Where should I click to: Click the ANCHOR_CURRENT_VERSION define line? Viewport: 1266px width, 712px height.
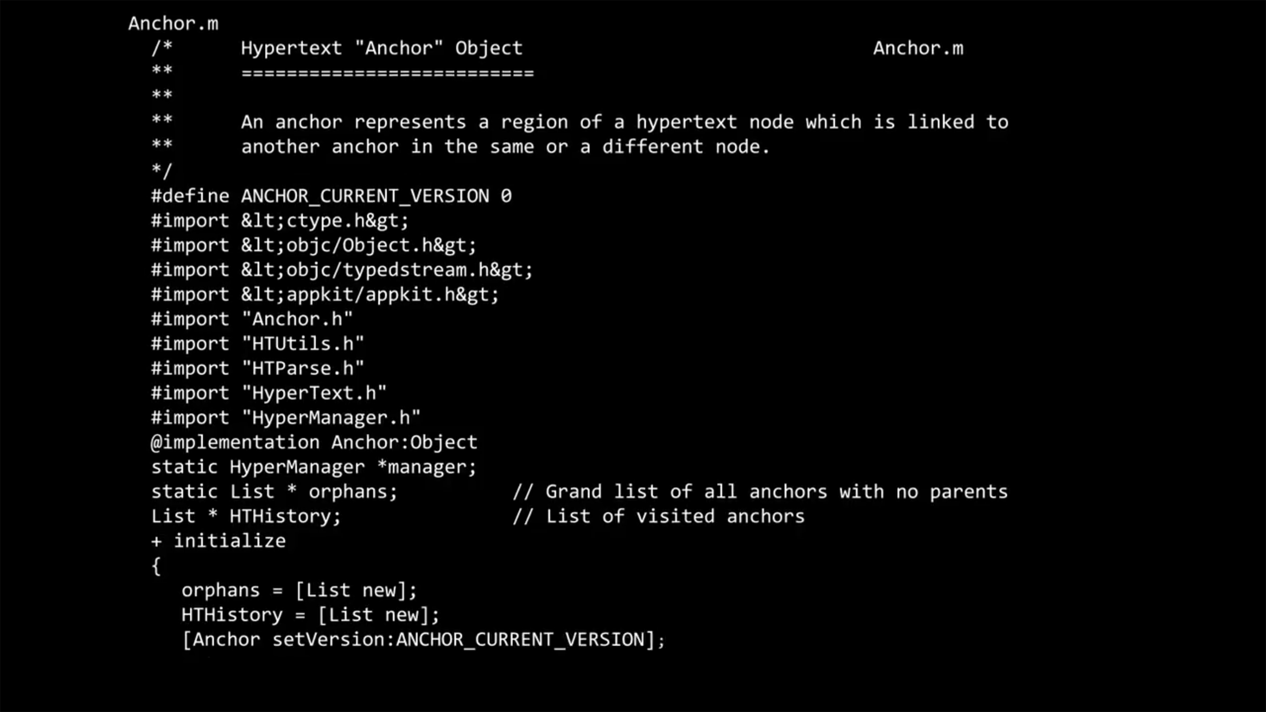[x=331, y=196]
